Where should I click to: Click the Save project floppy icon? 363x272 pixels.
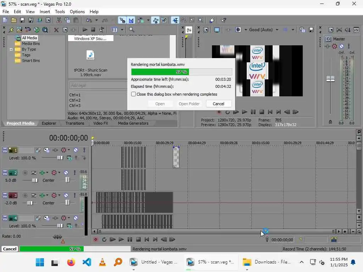tap(22, 20)
